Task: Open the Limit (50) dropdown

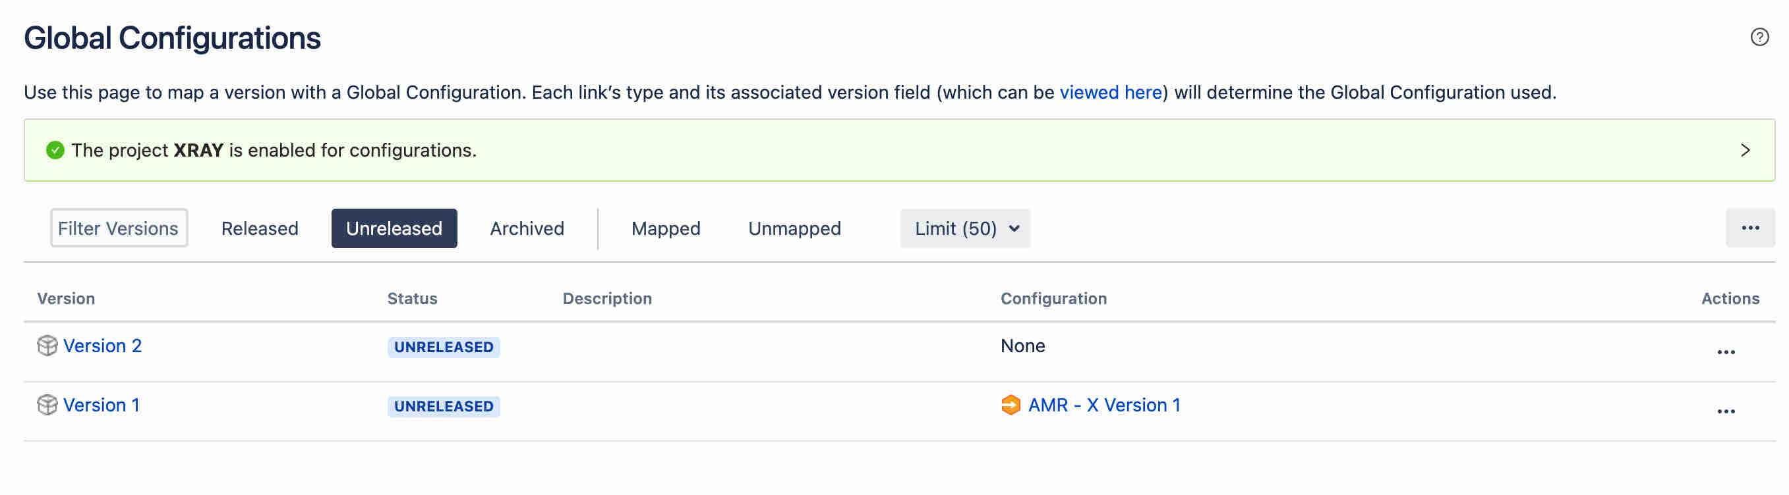Action: pyautogui.click(x=964, y=229)
